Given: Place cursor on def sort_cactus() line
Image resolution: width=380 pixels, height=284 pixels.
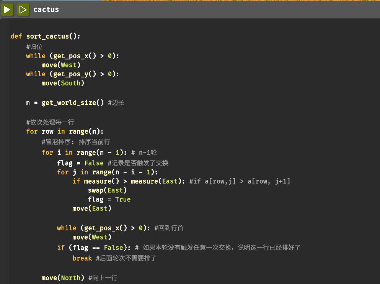Looking at the screenshot, I should pyautogui.click(x=46, y=36).
